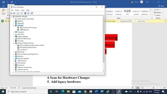This screenshot has width=167, height=94.
Task: Select HP Wireless Button Driver device
Action: pos(28,48)
